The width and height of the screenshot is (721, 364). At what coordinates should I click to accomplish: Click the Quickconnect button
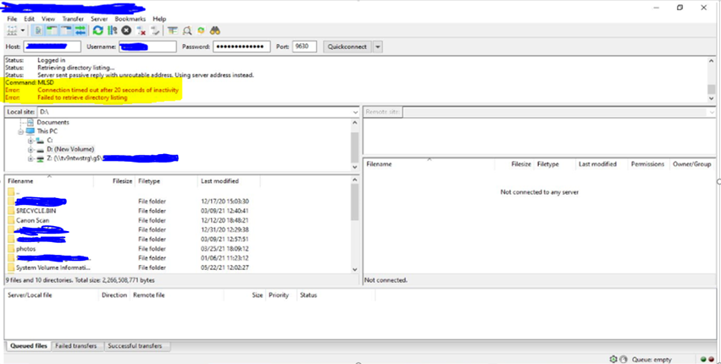(347, 47)
